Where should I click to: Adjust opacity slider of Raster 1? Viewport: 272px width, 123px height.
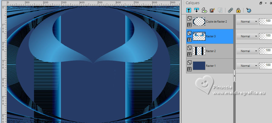click(x=265, y=66)
